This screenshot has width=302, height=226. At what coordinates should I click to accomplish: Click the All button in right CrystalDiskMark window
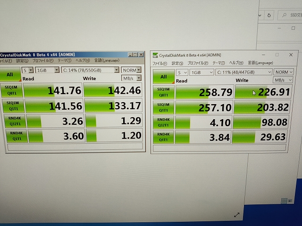tap(164, 76)
